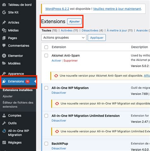Click Supprimer under Akismet Anti-Spam
The width and height of the screenshot is (150, 151).
(x=71, y=61)
